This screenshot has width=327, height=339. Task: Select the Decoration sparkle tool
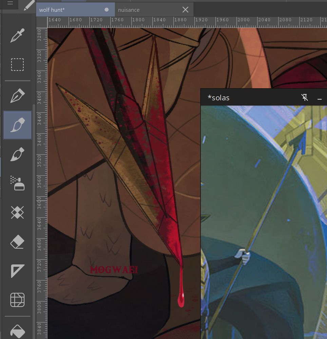point(17,212)
